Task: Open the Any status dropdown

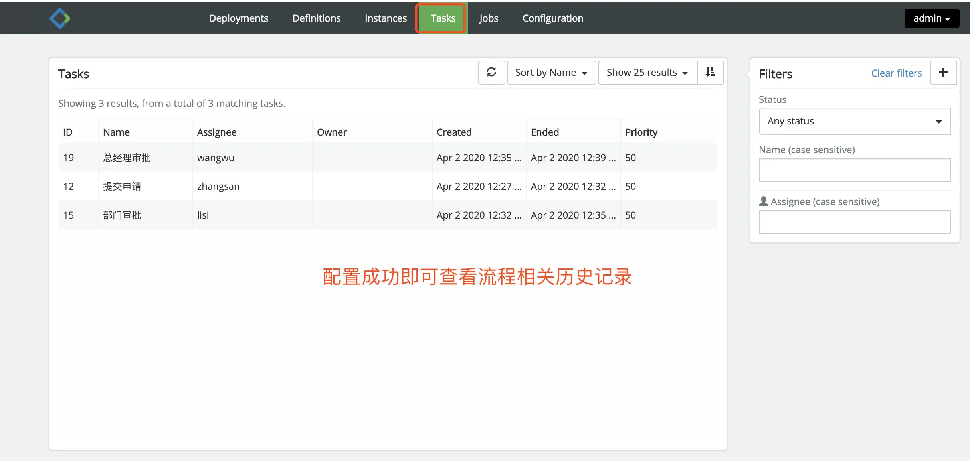Action: (854, 121)
